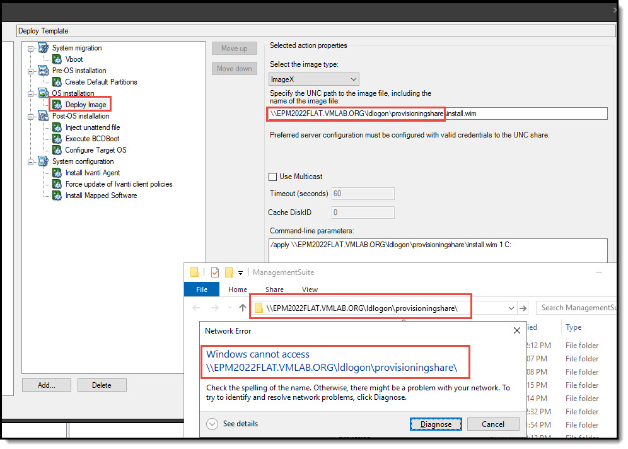Image resolution: width=628 pixels, height=449 pixels.
Task: Switch to the View ribbon tab
Action: click(309, 289)
